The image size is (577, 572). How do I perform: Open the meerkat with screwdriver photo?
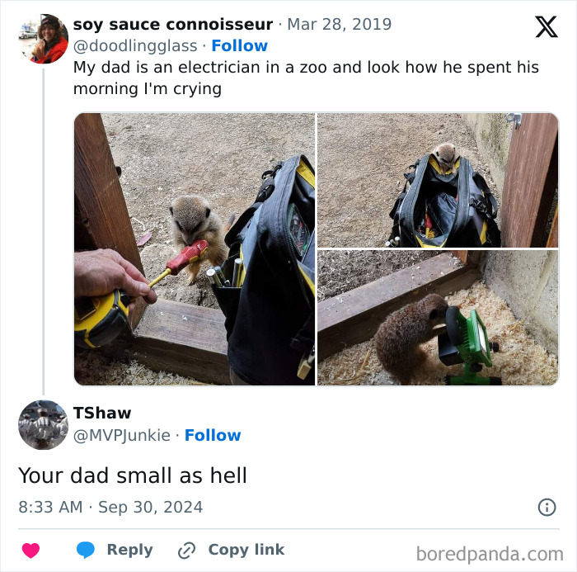point(195,249)
